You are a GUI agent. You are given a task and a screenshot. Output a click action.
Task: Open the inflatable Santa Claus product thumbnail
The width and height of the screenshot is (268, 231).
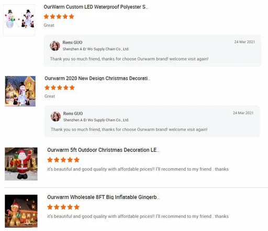(x=21, y=164)
